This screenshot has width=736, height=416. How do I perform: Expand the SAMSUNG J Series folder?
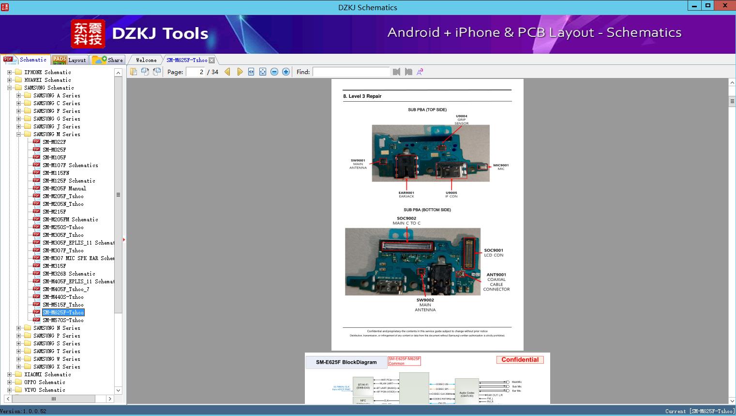tap(18, 126)
